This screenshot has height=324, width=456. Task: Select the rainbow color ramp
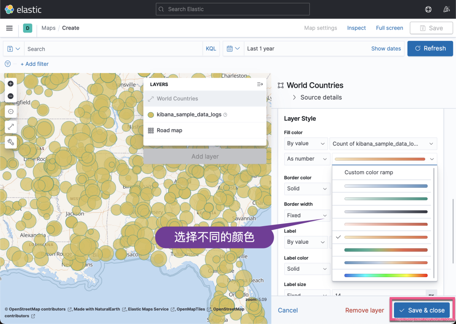coord(386,275)
